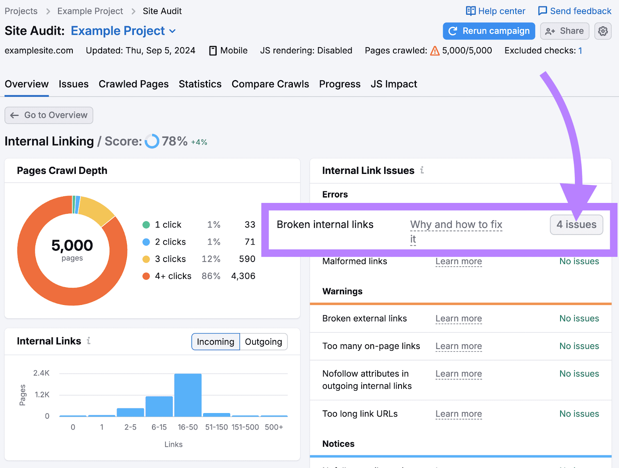Click the Mobile device icon
Screen dimensions: 619x468
pyautogui.click(x=213, y=51)
